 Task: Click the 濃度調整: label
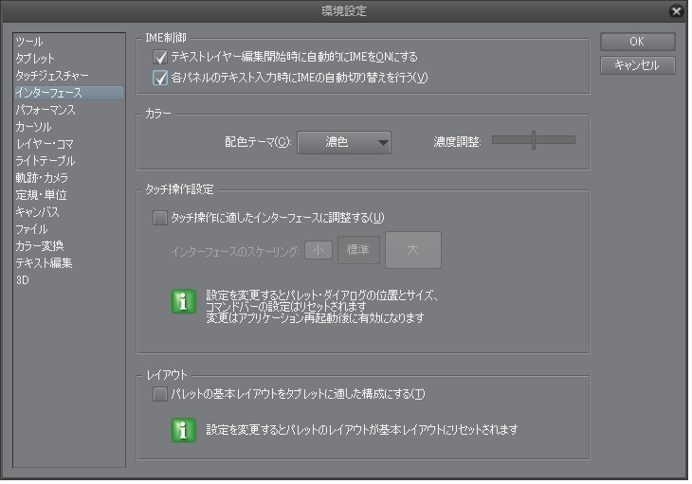(457, 142)
